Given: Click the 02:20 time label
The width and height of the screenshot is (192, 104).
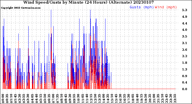Looking at the screenshot, I should 20,98.
